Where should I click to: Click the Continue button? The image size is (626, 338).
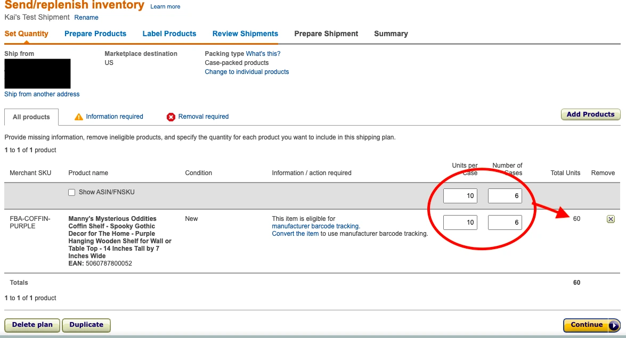[592, 325]
